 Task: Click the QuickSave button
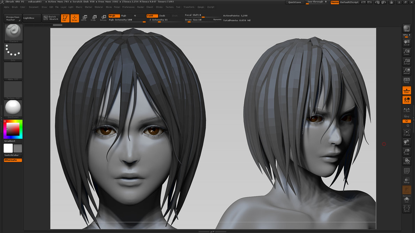(x=295, y=2)
